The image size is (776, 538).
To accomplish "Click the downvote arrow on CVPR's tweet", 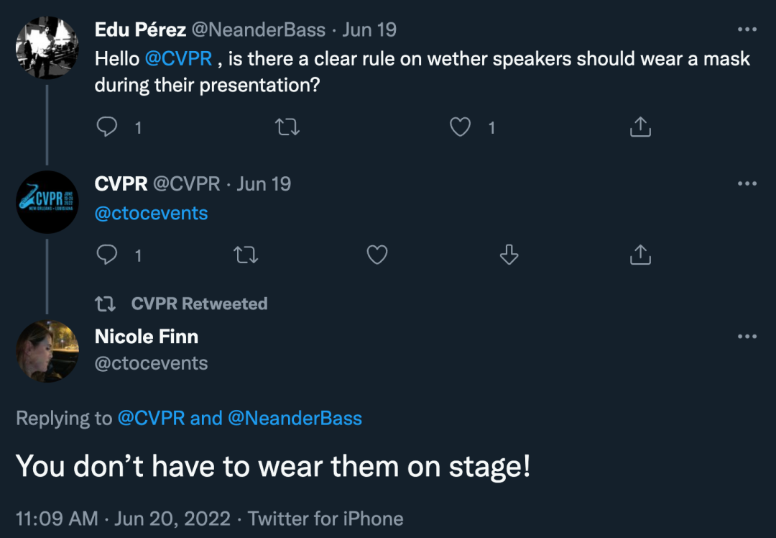I will point(509,255).
